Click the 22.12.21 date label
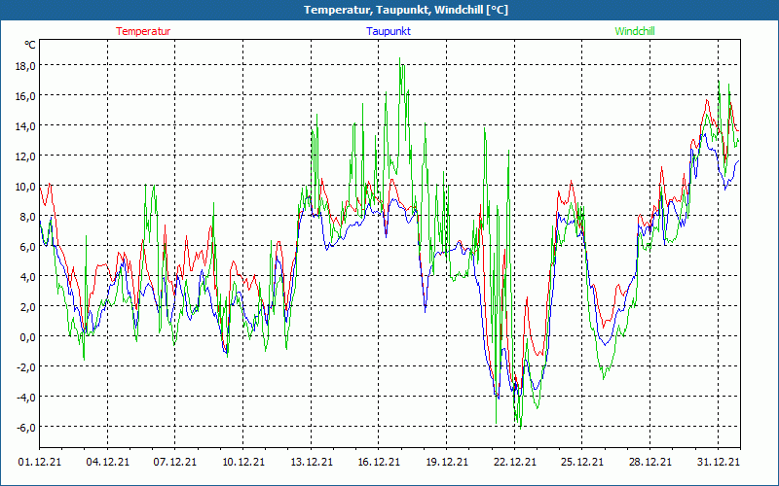This screenshot has width=779, height=486. pyautogui.click(x=515, y=462)
